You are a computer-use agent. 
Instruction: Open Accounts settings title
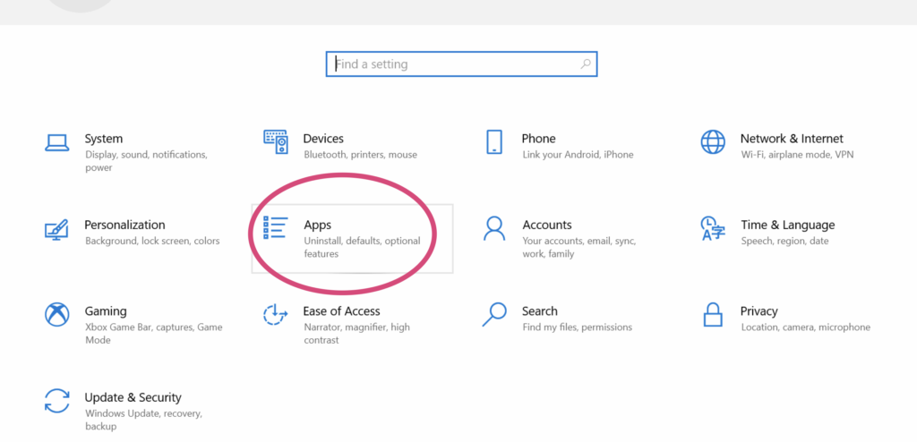coord(547,225)
